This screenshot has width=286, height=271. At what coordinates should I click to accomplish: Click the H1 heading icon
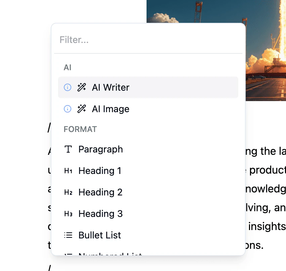pyautogui.click(x=68, y=171)
